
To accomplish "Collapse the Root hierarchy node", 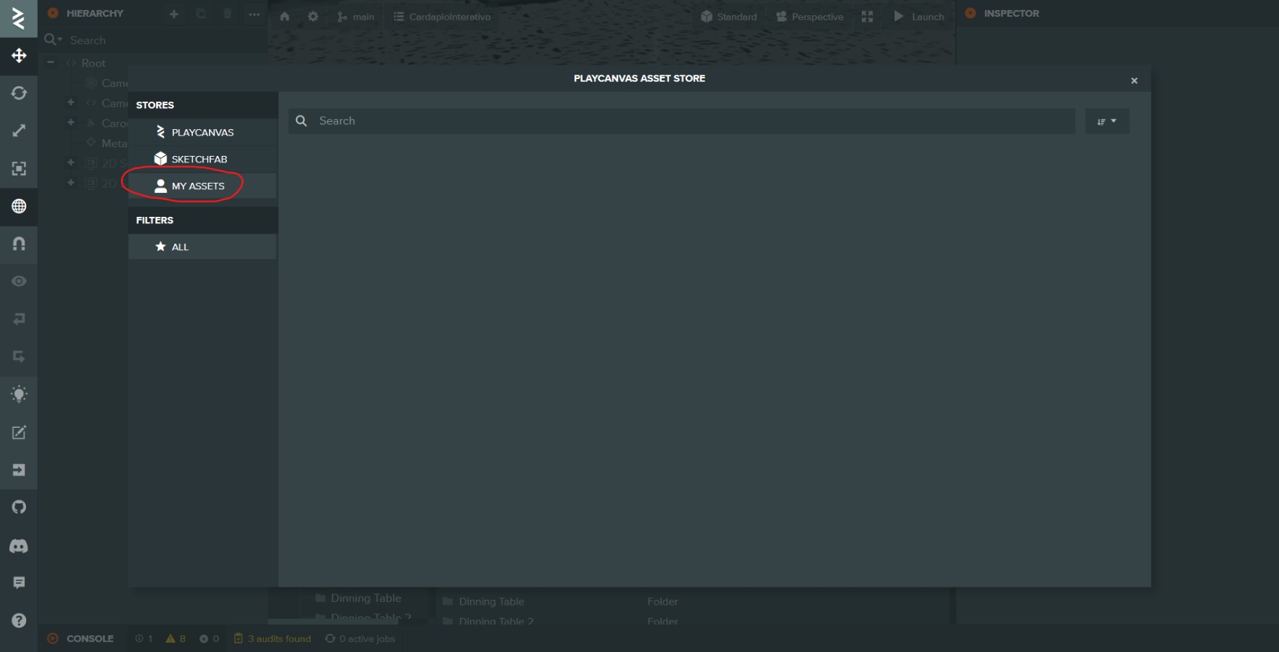I will pos(51,63).
